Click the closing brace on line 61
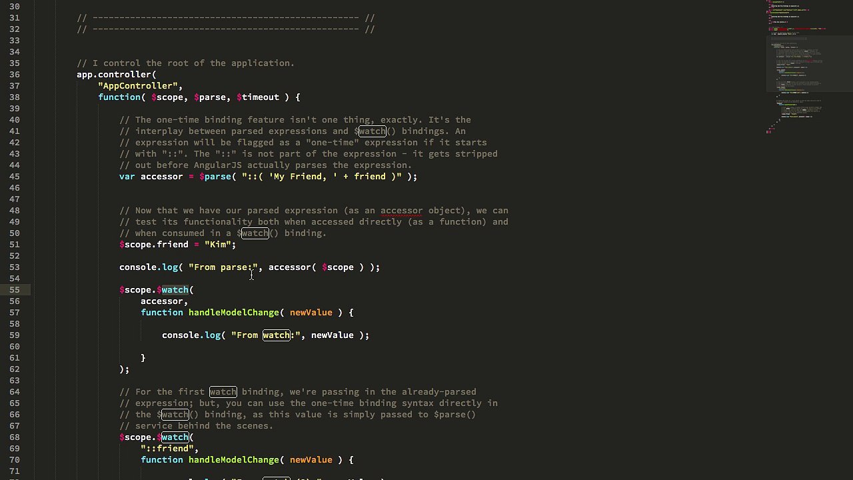The image size is (853, 480). (x=143, y=358)
